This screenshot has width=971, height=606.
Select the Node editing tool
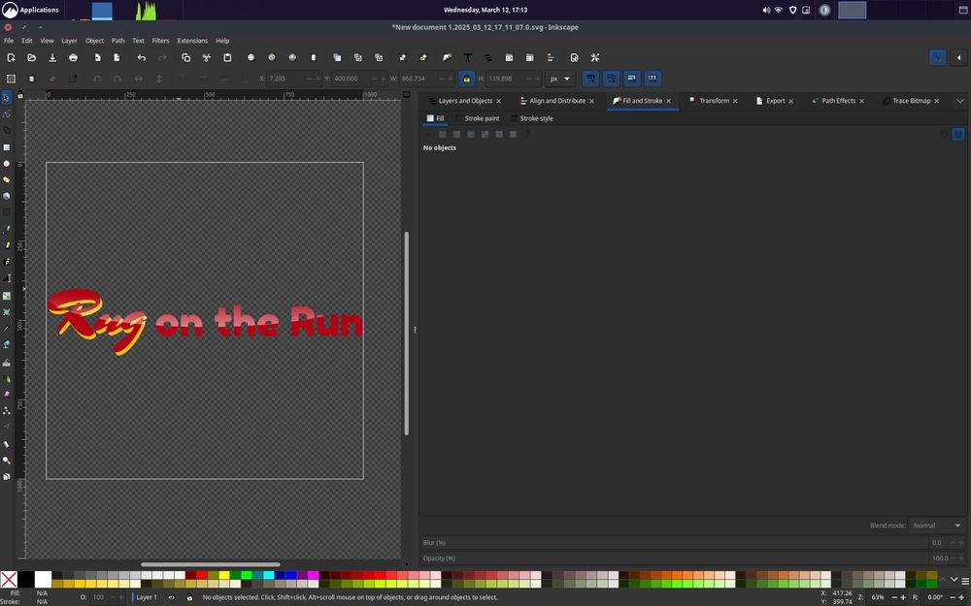tap(6, 114)
